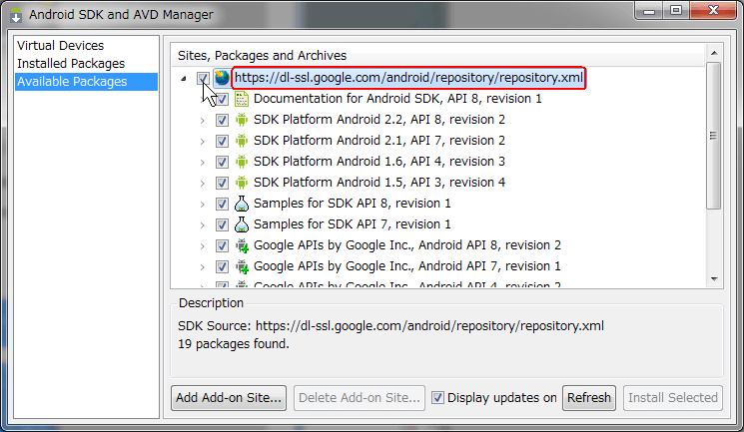Viewport: 744px width, 432px height.
Task: Expand SDK Platform Android 1.5 row
Action: point(202,183)
